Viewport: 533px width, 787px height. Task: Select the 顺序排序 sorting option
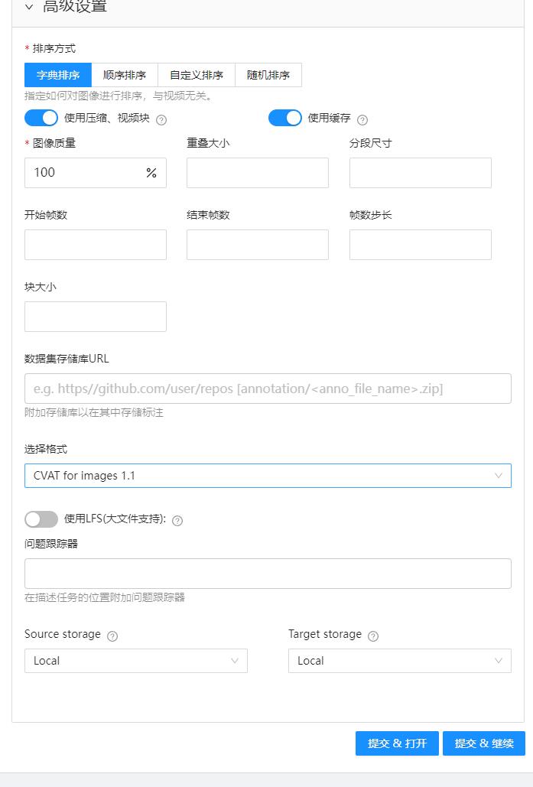click(125, 75)
